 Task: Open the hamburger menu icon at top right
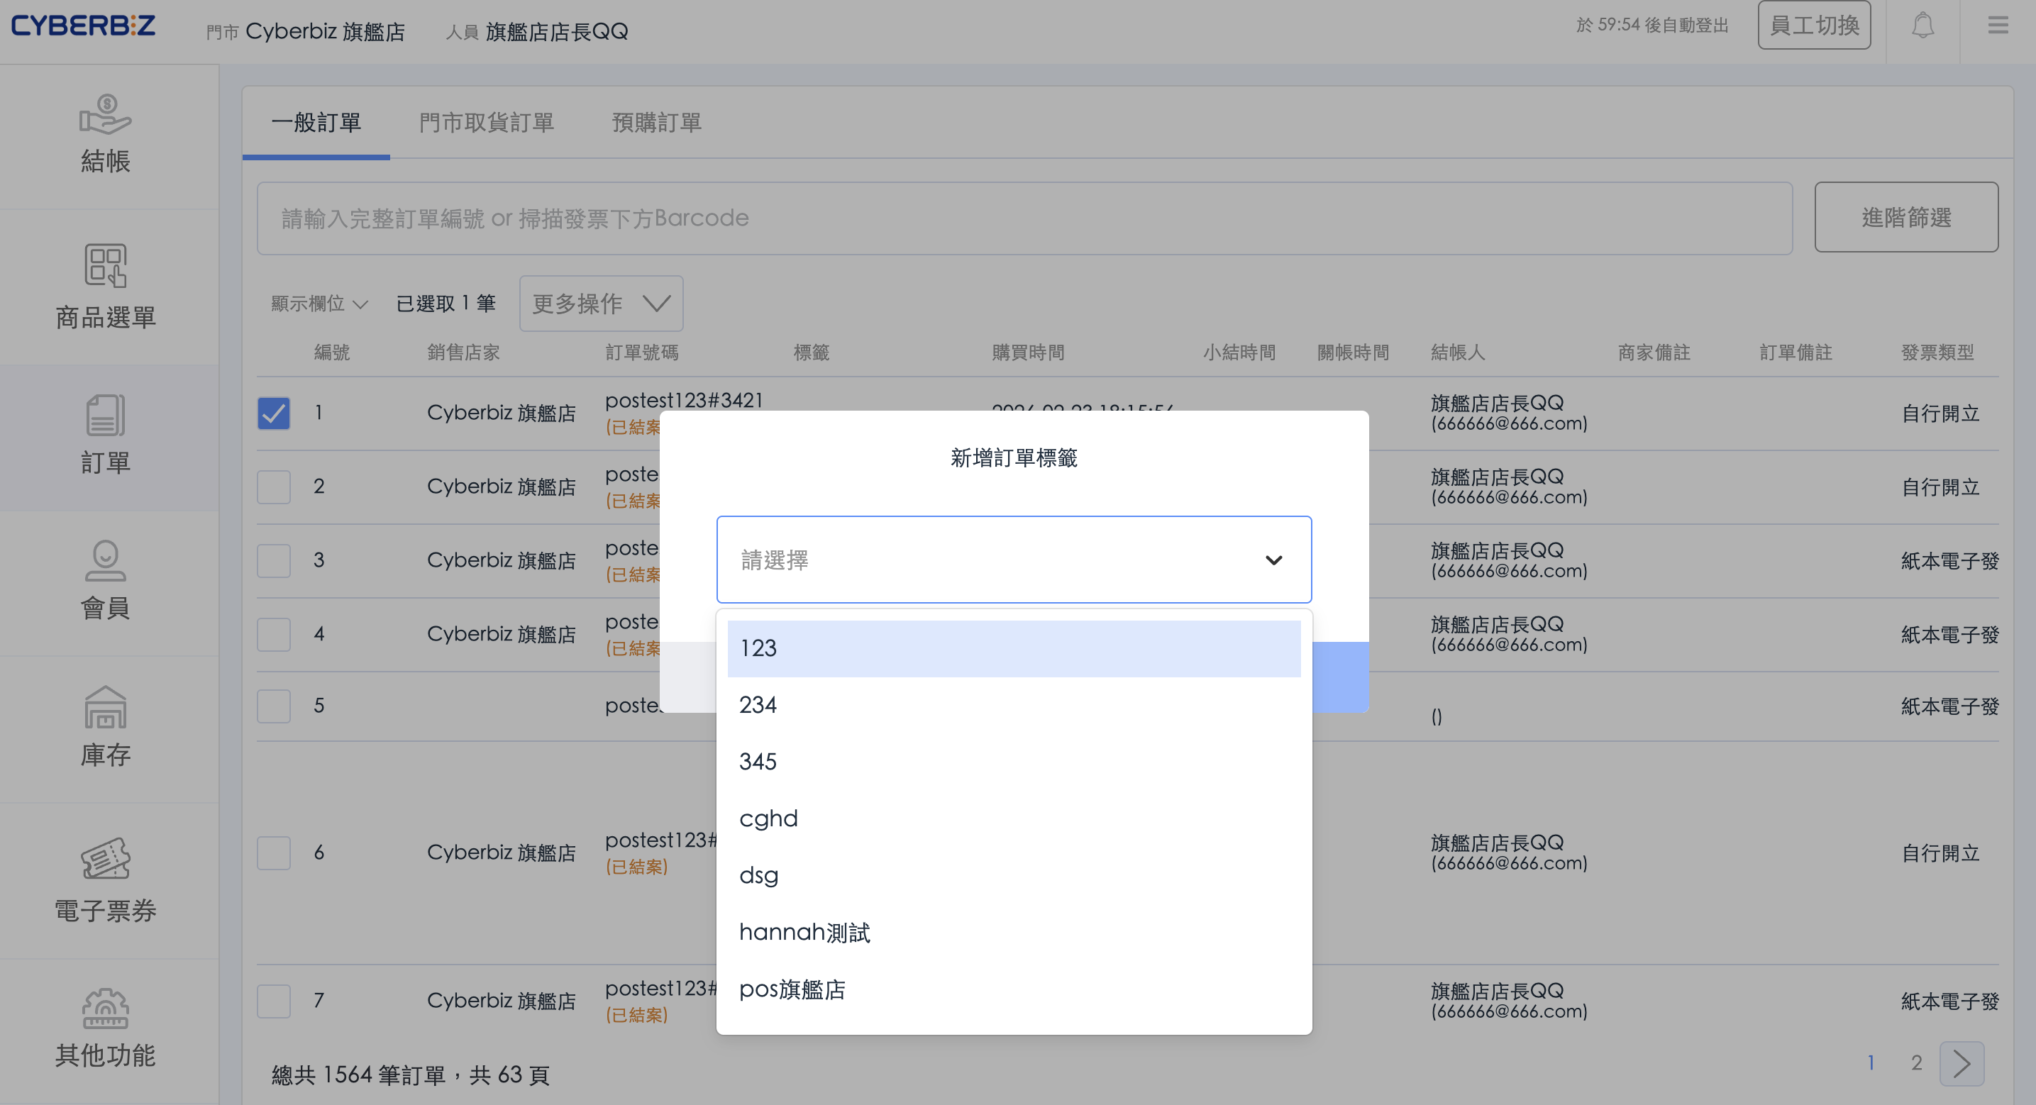click(x=1997, y=26)
